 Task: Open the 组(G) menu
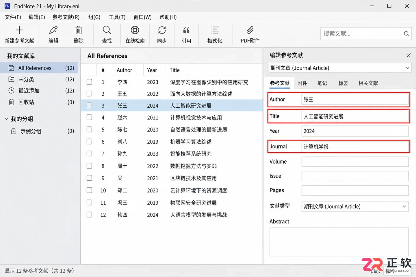click(94, 17)
